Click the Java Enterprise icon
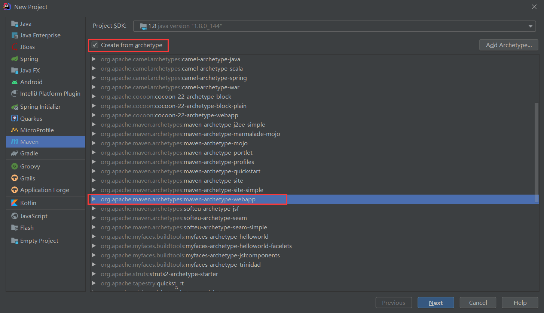Screen dimensions: 544x313 (x=15, y=35)
